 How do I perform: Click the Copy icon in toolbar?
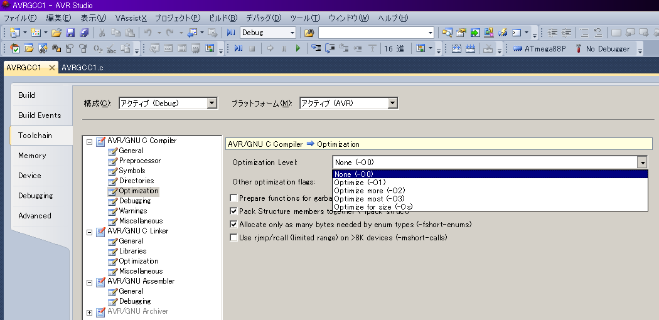[x=115, y=33]
